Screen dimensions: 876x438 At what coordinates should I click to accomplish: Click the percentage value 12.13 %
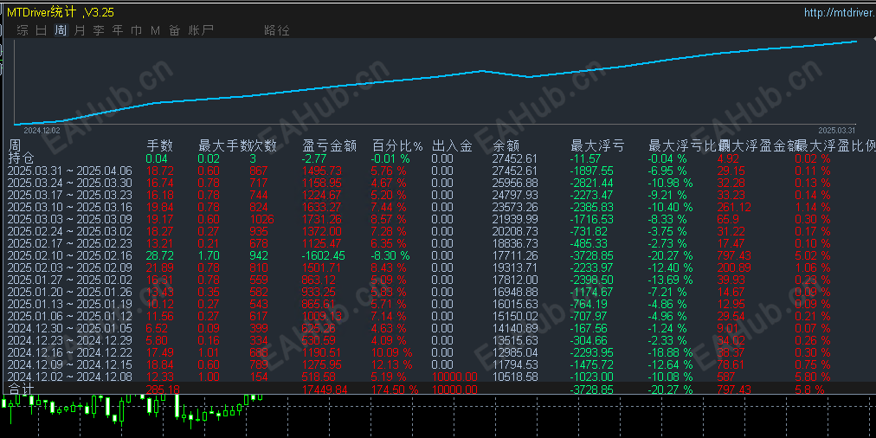[x=392, y=364]
